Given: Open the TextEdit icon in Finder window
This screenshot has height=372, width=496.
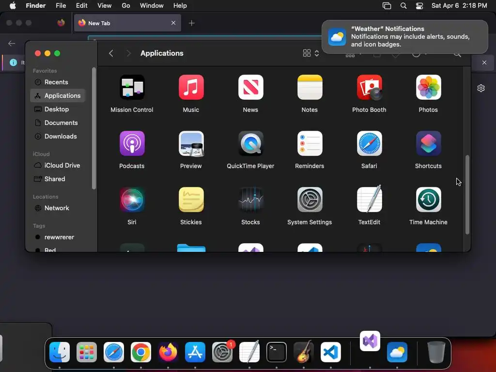Looking at the screenshot, I should [x=369, y=200].
